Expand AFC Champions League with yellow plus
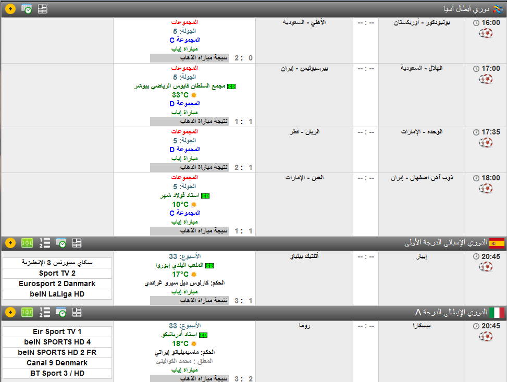Screen dimensions: 507x382 tap(10, 9)
